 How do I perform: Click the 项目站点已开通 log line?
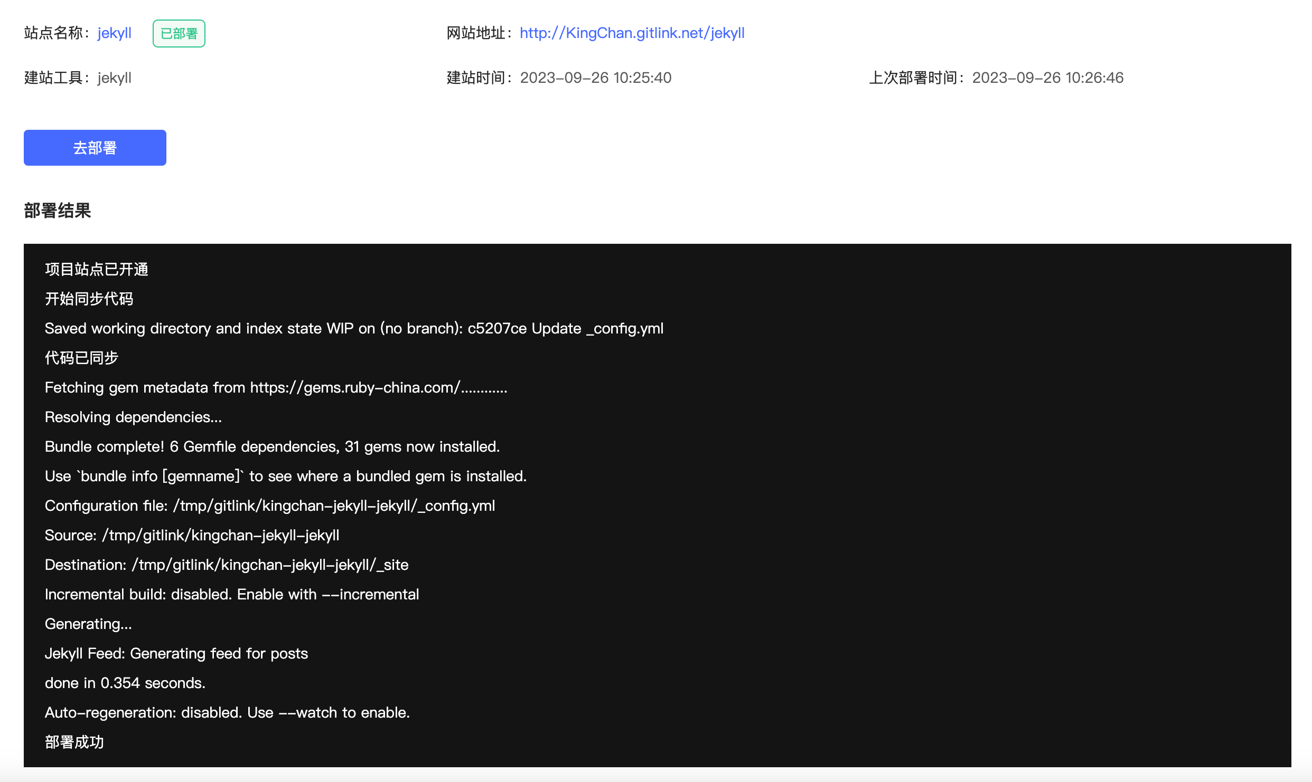pyautogui.click(x=97, y=270)
